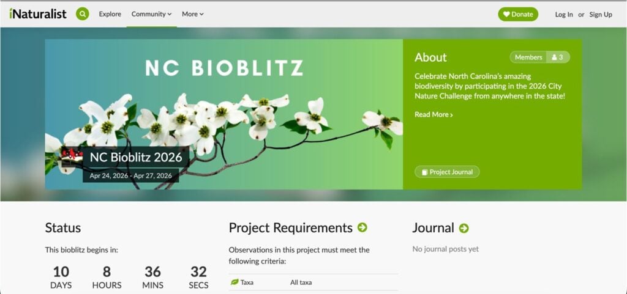Click the 'No journal posts yet' text
The image size is (627, 294).
[446, 249]
